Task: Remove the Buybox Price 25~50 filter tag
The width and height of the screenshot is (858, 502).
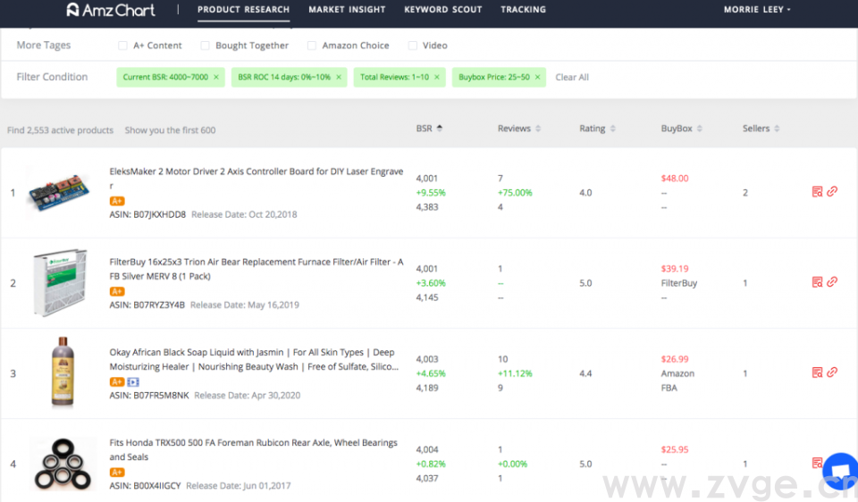Action: (538, 78)
